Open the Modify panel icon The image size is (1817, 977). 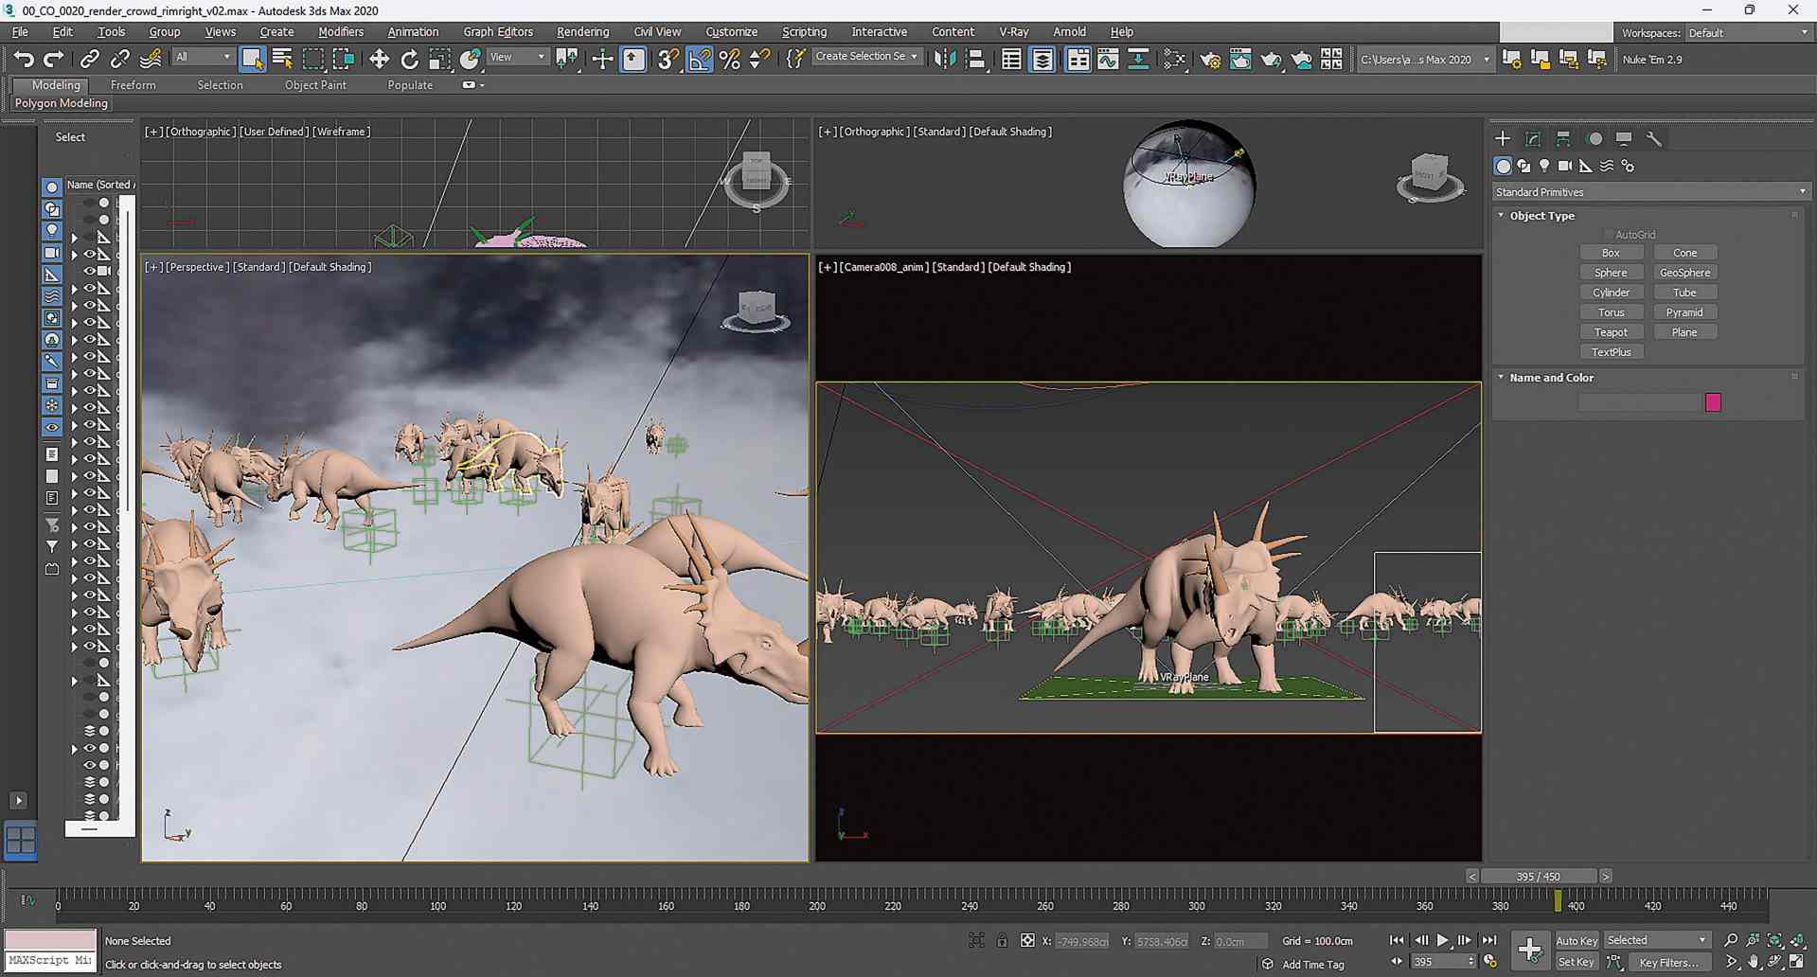pyautogui.click(x=1533, y=138)
